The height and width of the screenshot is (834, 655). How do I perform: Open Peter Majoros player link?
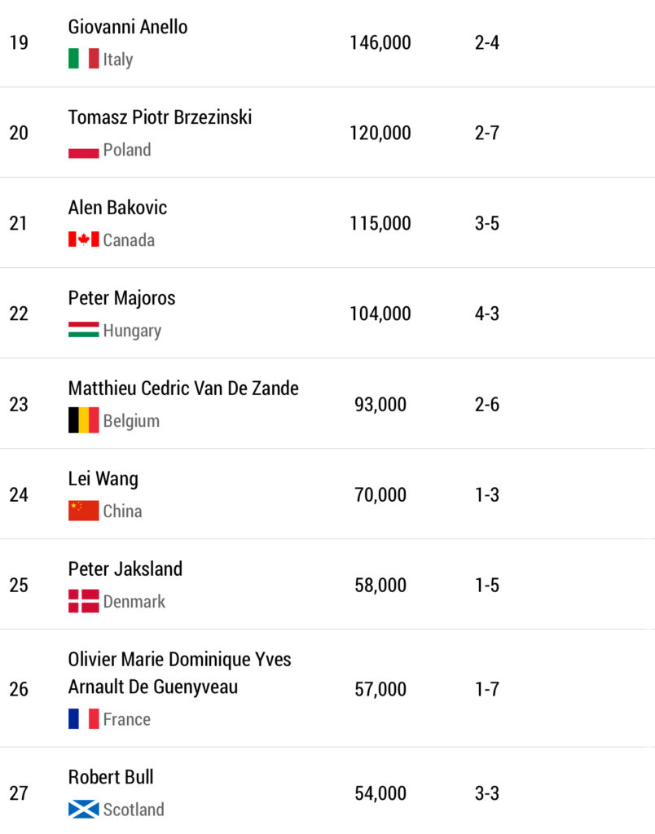pos(121,298)
